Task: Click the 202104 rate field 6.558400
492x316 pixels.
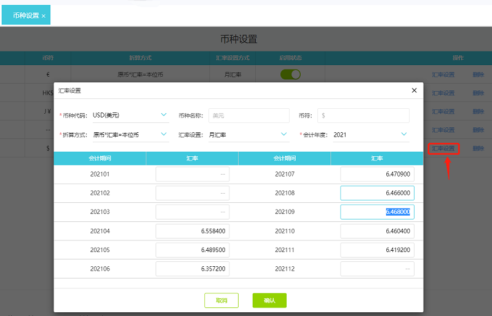Action: point(192,231)
